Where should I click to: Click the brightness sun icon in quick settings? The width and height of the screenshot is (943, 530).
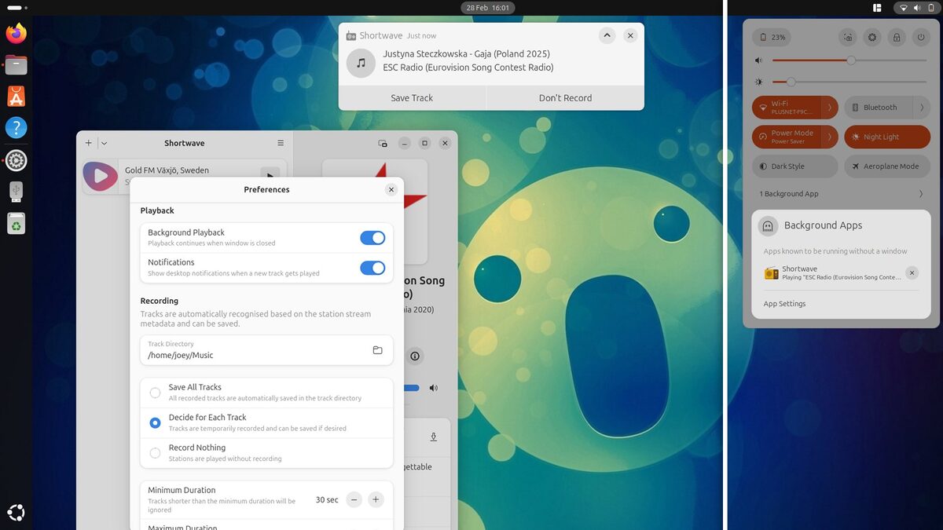759,82
